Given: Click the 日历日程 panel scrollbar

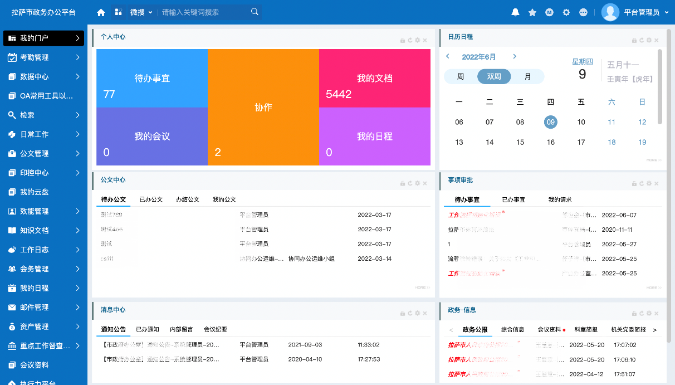Looking at the screenshot, I should [660, 86].
